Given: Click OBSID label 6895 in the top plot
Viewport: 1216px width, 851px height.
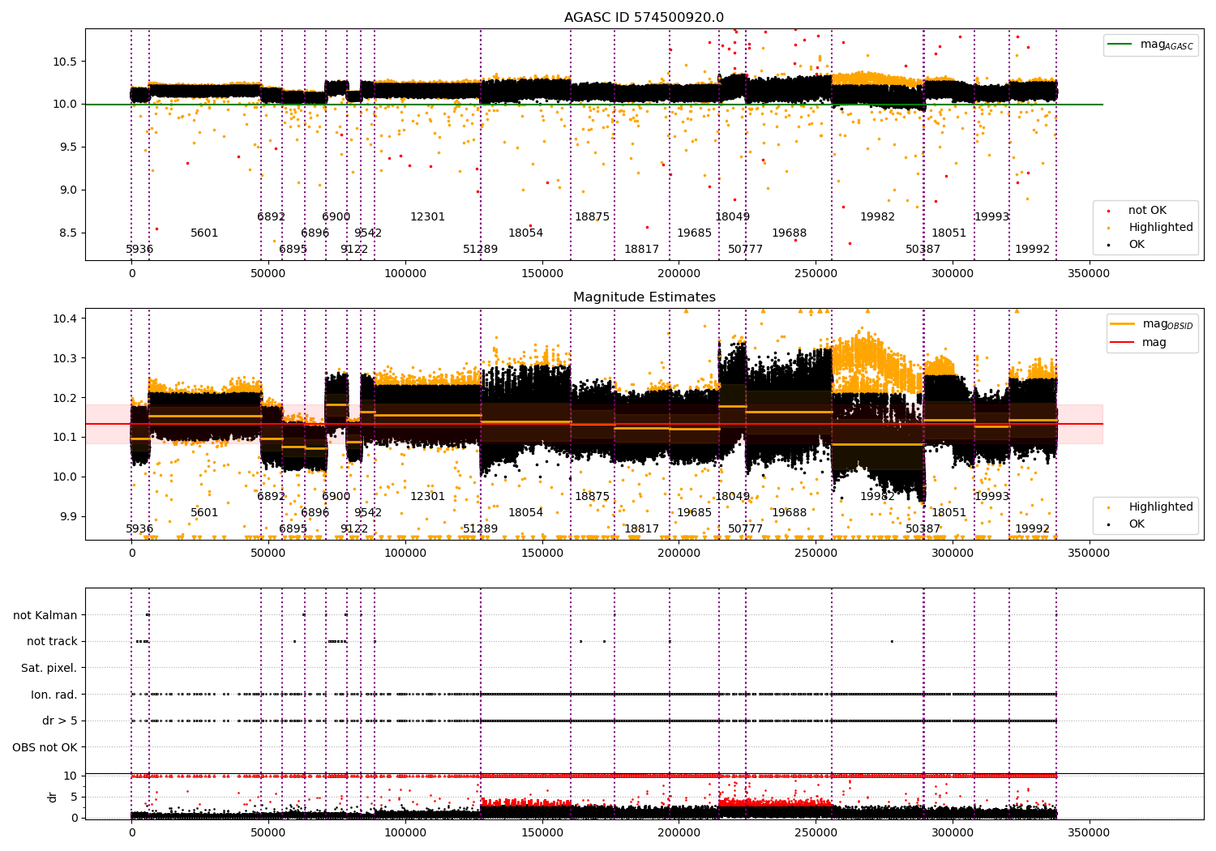Looking at the screenshot, I should click(x=293, y=250).
